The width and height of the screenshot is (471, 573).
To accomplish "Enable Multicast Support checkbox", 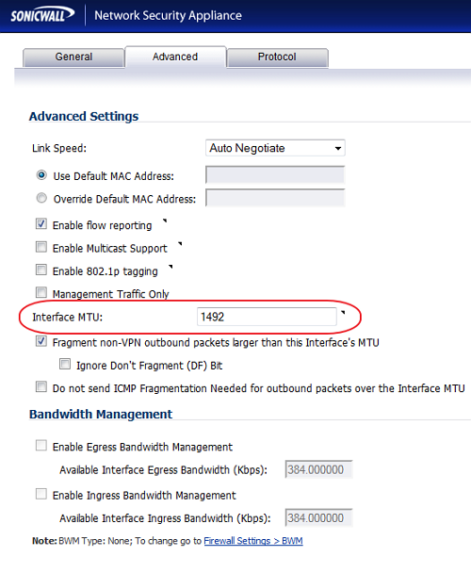I will [41, 247].
